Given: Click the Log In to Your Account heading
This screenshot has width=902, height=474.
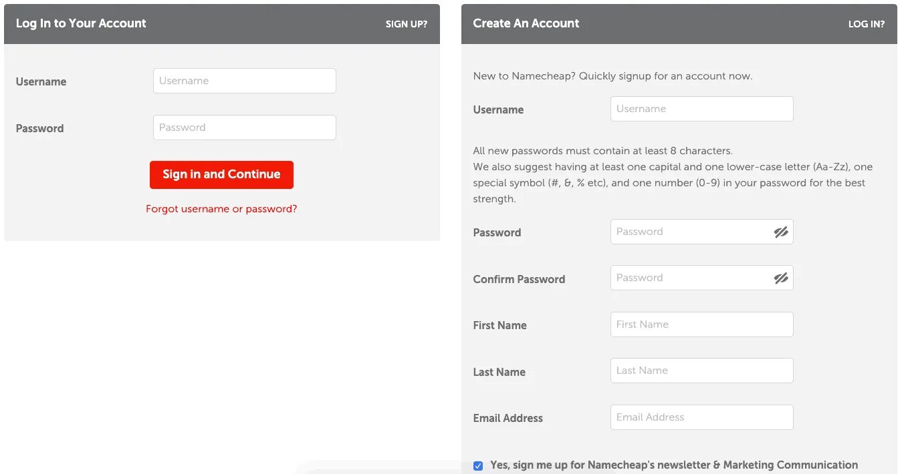Looking at the screenshot, I should [x=81, y=23].
